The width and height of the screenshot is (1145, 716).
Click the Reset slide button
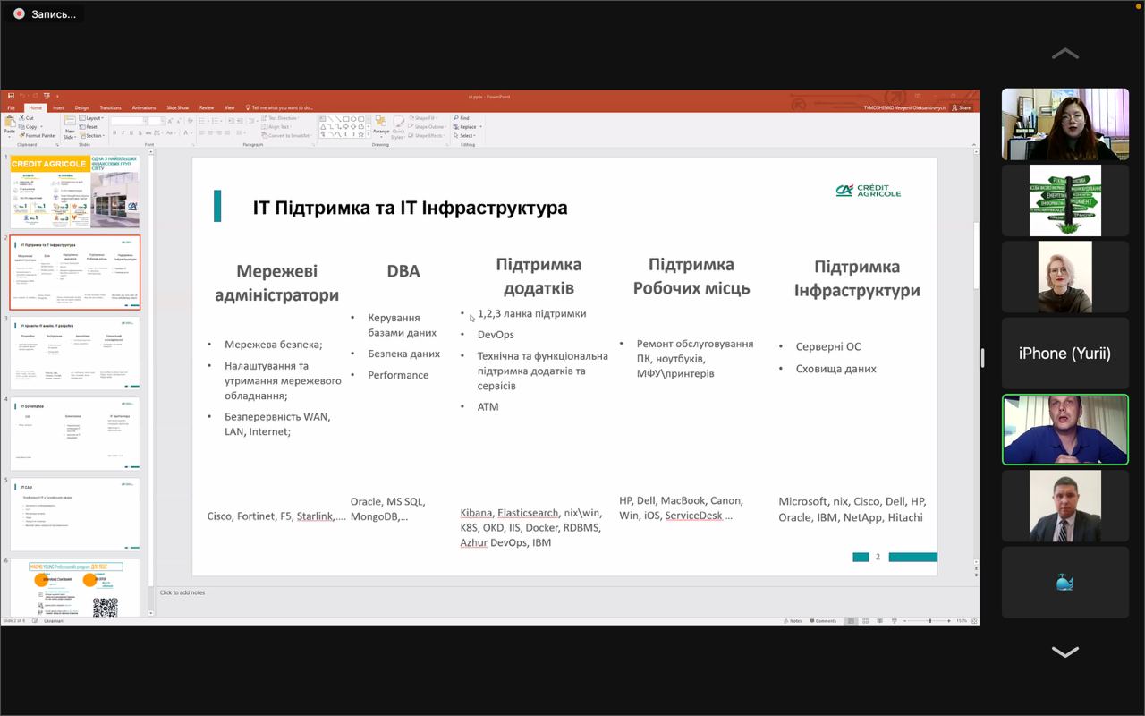click(x=91, y=127)
